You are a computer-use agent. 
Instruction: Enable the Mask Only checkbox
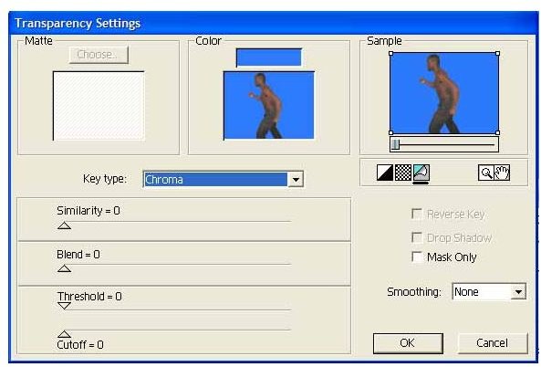point(417,257)
